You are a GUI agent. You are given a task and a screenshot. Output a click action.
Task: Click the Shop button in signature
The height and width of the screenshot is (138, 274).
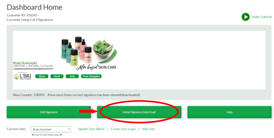(42, 76)
